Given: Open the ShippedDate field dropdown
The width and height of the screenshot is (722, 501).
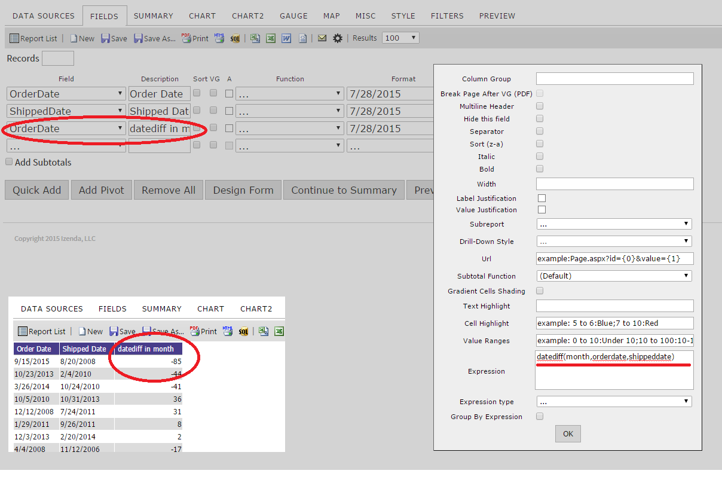Looking at the screenshot, I should pos(66,111).
